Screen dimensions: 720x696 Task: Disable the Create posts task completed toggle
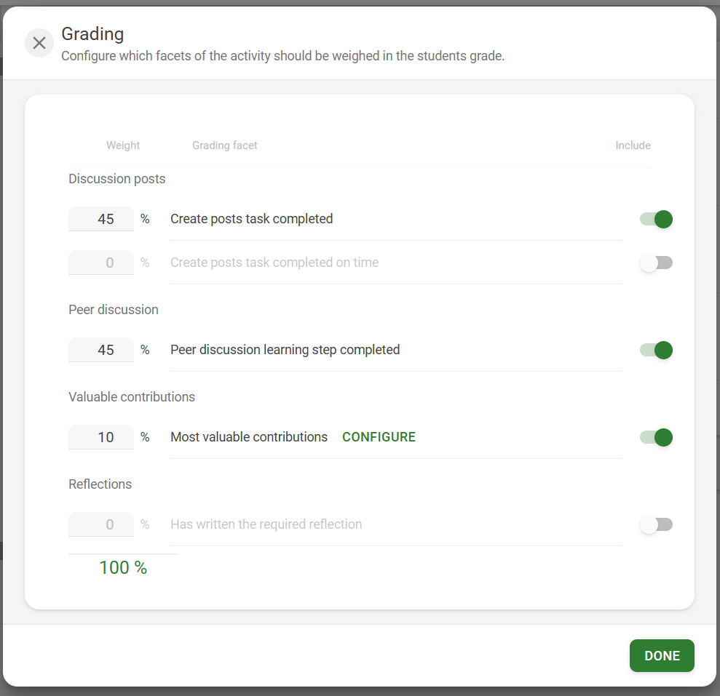pos(656,219)
